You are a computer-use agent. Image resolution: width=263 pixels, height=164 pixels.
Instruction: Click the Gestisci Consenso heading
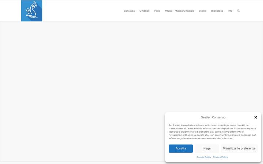pos(213,117)
